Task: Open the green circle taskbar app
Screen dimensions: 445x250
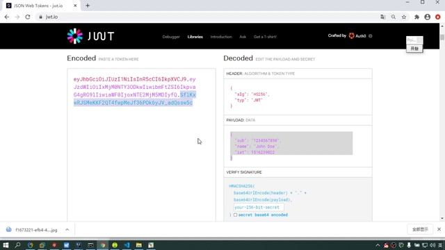Action: point(115,245)
